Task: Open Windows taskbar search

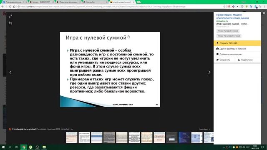Action: 10,147
